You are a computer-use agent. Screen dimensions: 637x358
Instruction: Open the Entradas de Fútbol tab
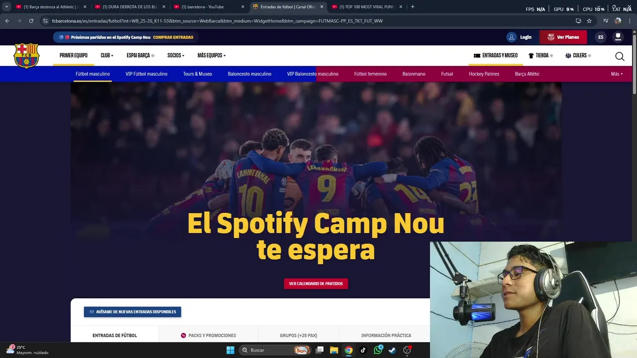coord(114,335)
